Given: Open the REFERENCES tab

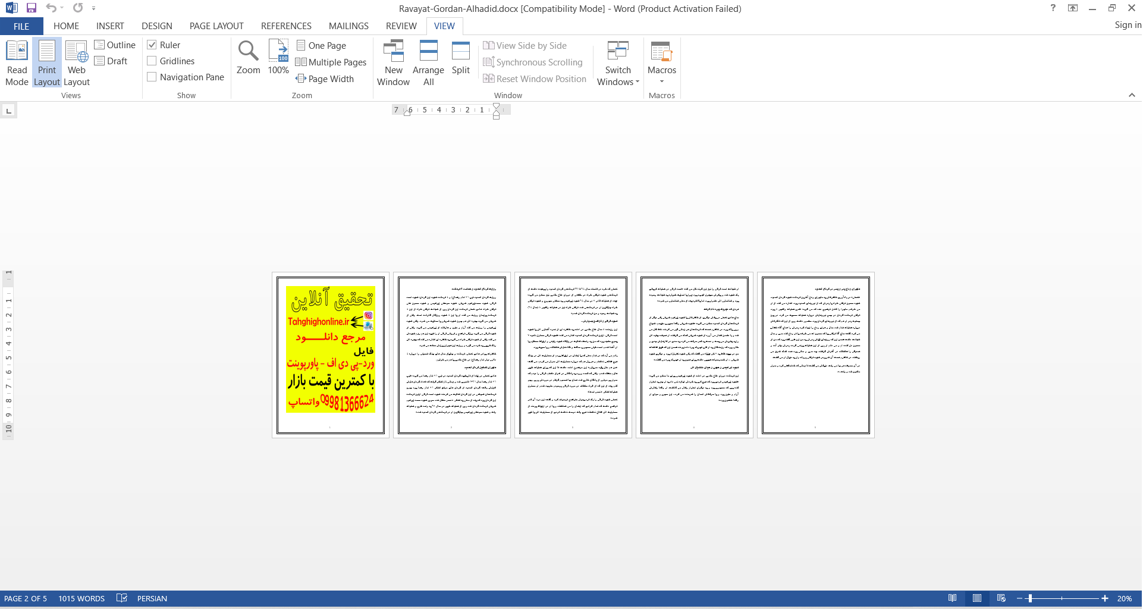Looking at the screenshot, I should (286, 26).
